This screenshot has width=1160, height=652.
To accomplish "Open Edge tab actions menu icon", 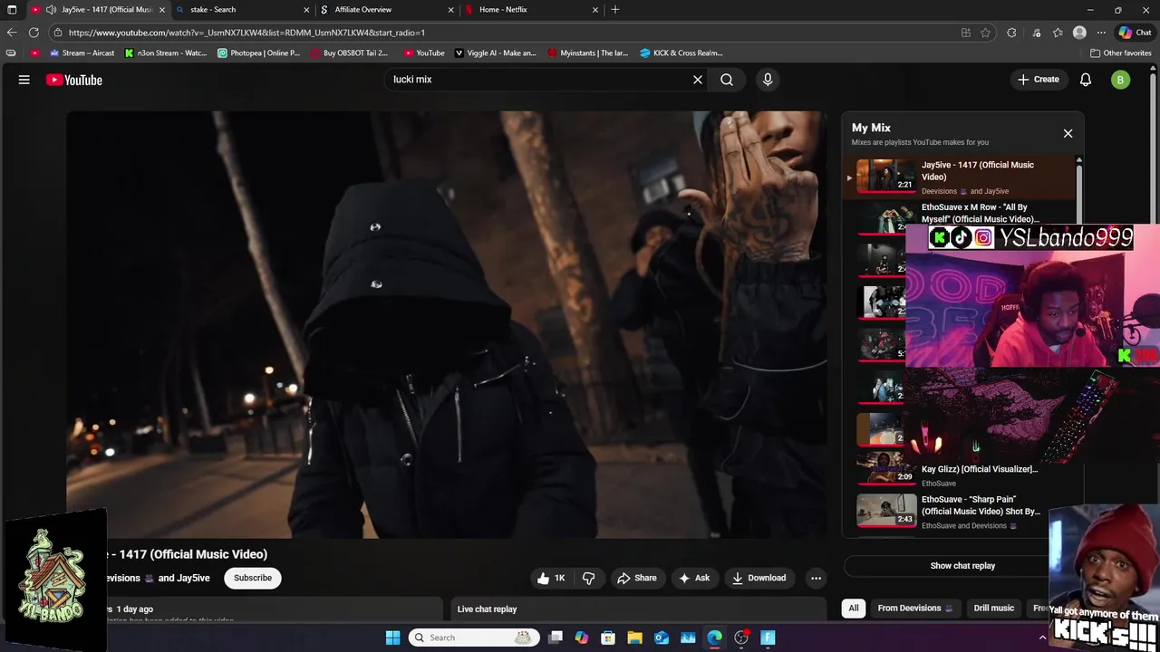I will [12, 10].
